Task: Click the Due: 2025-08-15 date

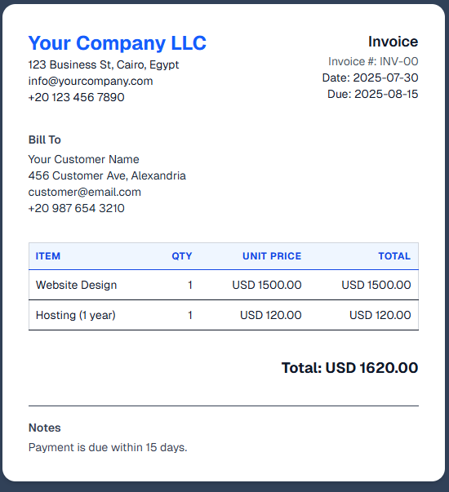Action: point(373,94)
